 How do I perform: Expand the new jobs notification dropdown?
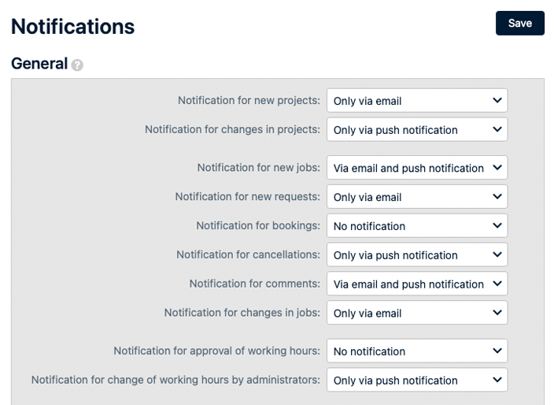tap(416, 168)
